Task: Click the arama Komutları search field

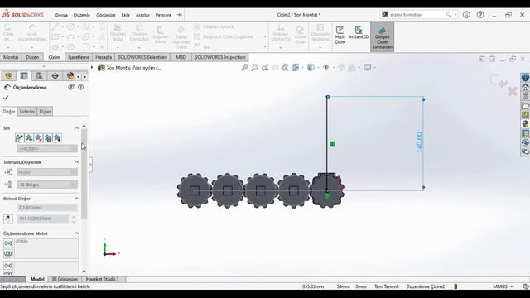Action: (419, 15)
